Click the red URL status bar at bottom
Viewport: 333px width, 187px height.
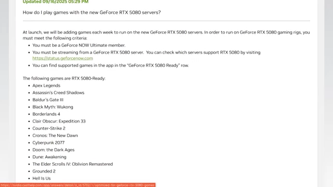tap(78, 185)
